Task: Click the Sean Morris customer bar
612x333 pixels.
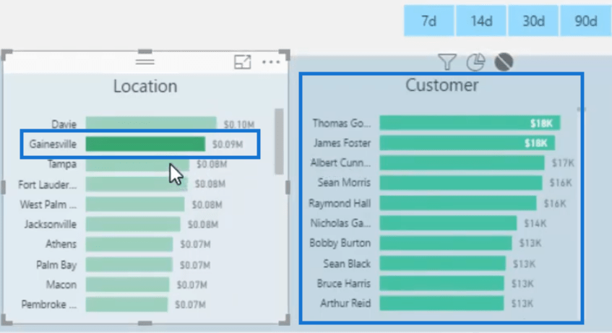Action: click(460, 183)
